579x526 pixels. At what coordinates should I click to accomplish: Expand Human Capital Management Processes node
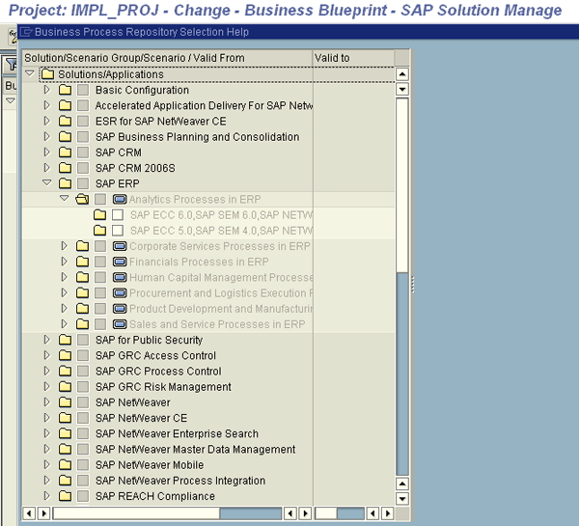pyautogui.click(x=65, y=277)
